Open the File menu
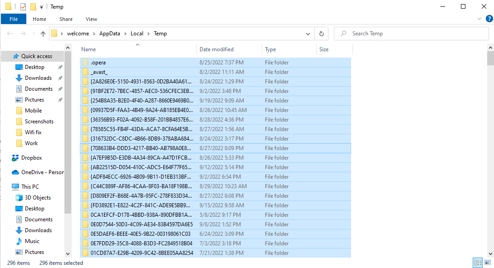This screenshot has width=494, height=268. (x=14, y=19)
